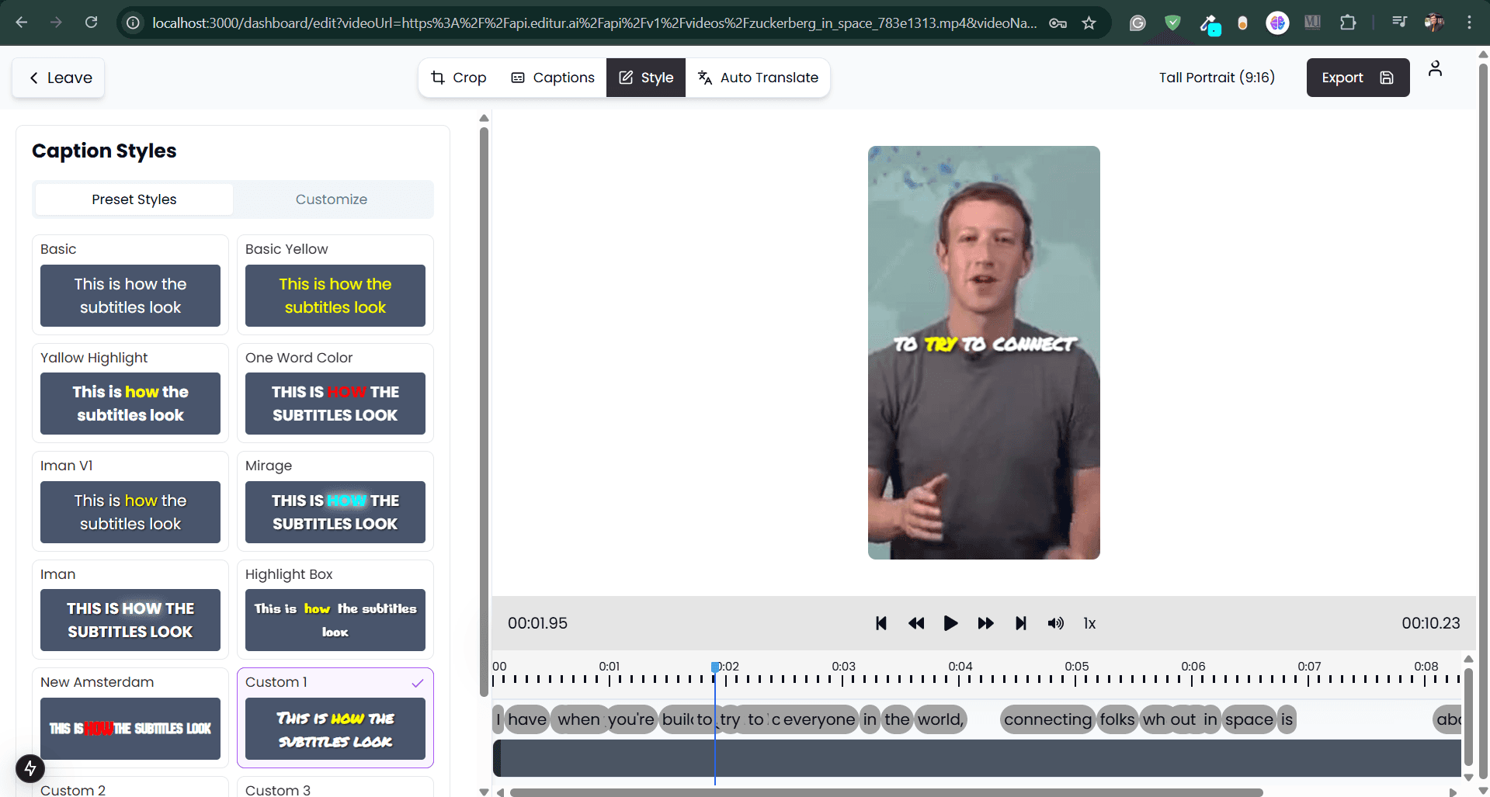Open the Chrome three-dot menu
The image size is (1490, 797).
(x=1469, y=23)
